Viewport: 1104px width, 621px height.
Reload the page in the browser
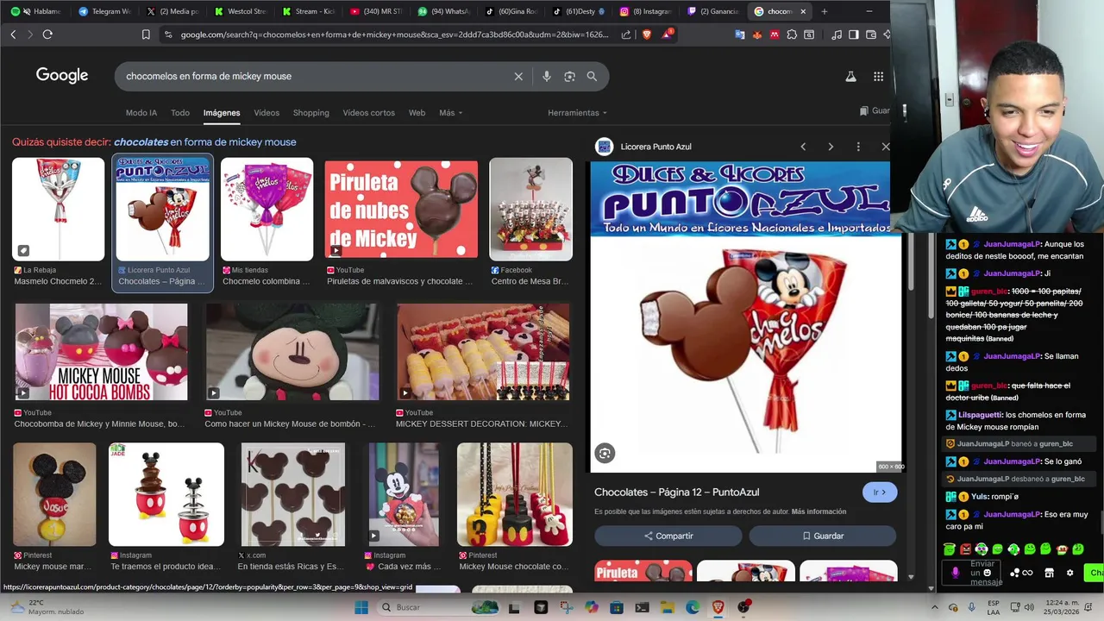click(47, 34)
